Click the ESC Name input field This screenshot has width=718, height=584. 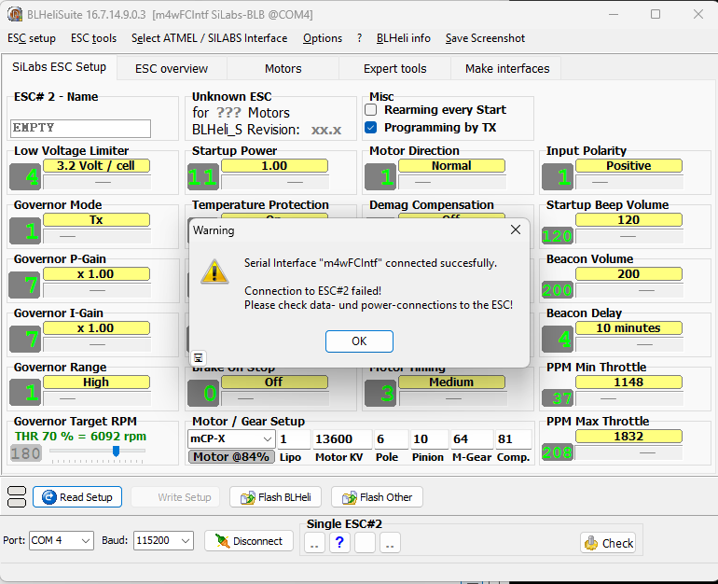coord(80,128)
